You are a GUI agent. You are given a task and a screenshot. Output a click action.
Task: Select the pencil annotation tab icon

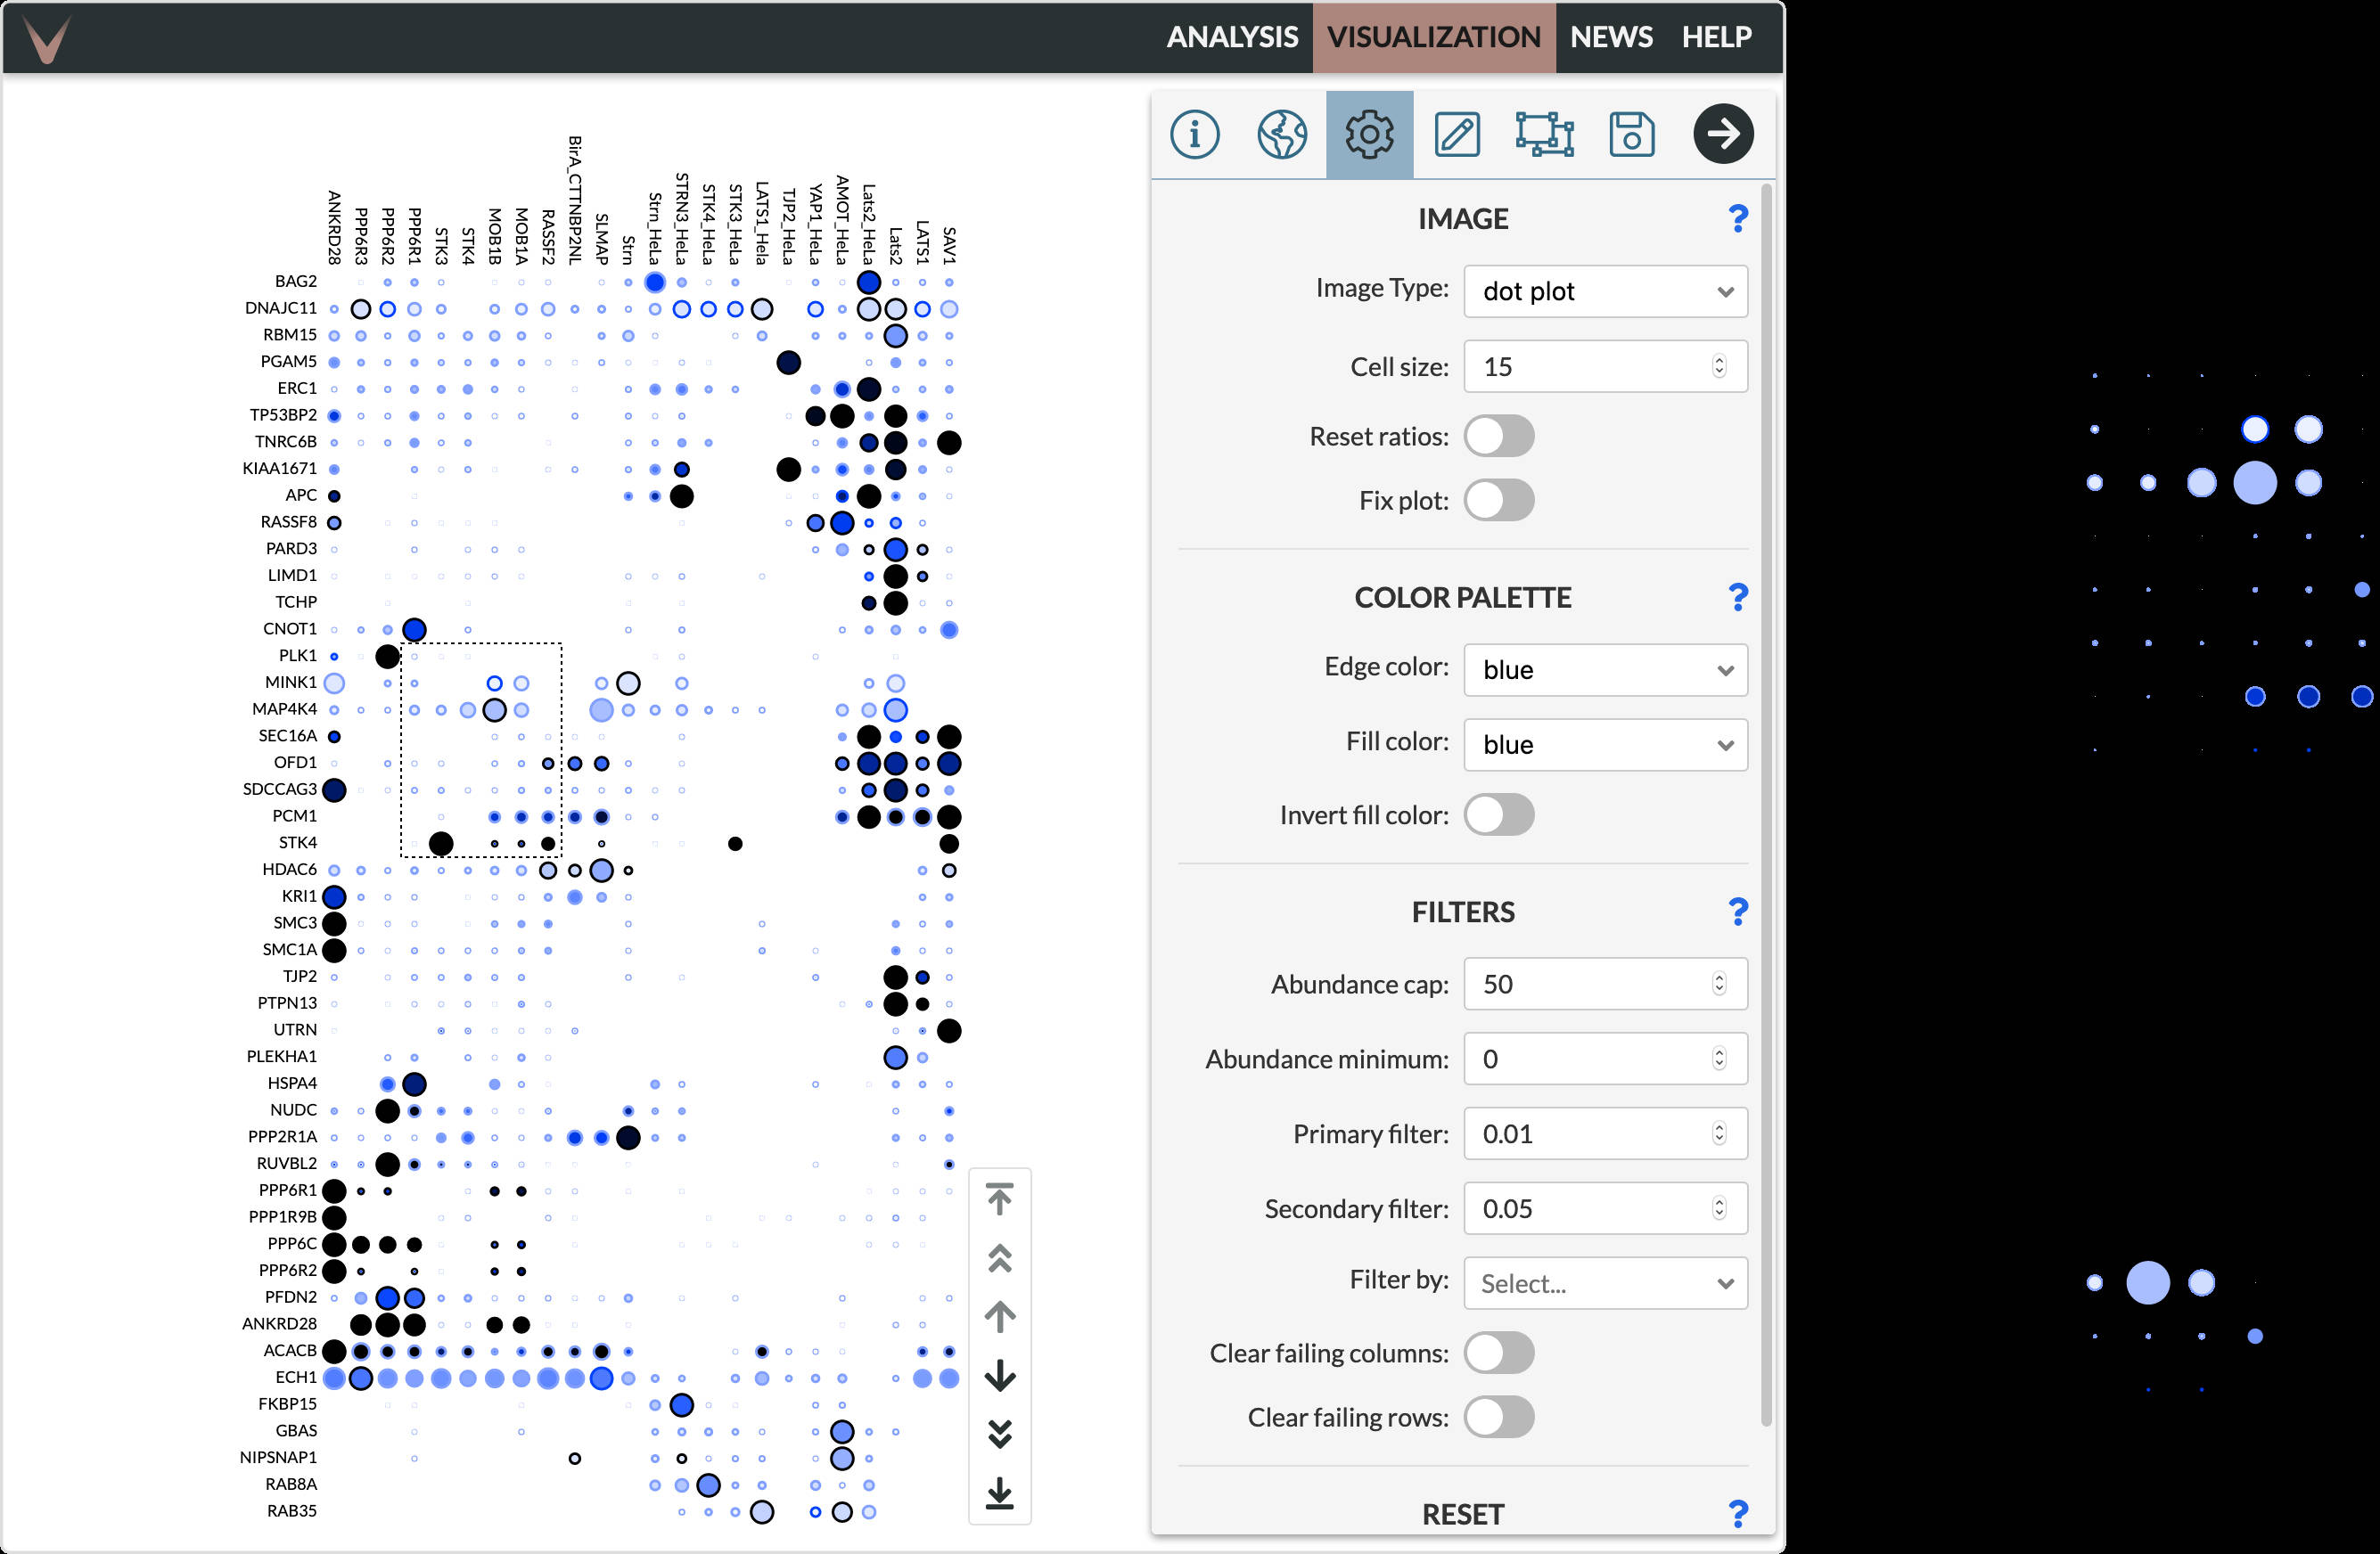[x=1456, y=134]
